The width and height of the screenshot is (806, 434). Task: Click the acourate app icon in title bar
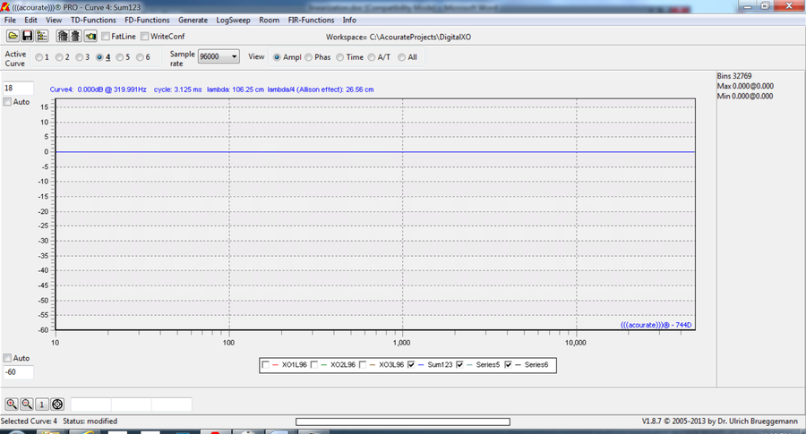[x=5, y=7]
